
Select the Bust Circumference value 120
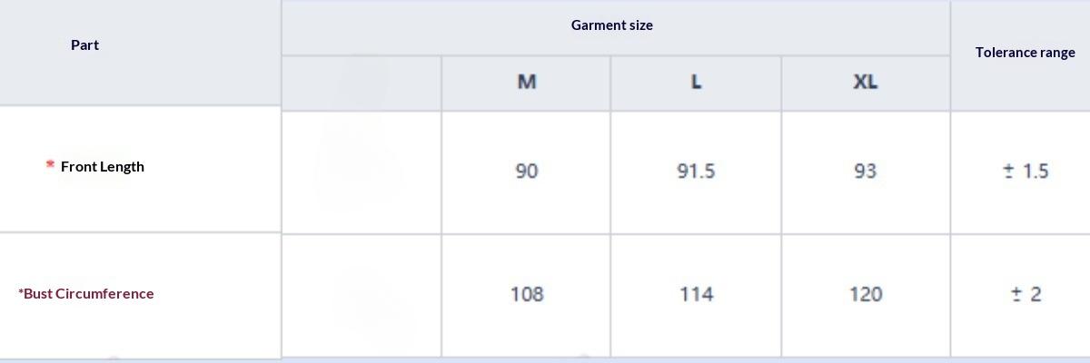click(866, 295)
